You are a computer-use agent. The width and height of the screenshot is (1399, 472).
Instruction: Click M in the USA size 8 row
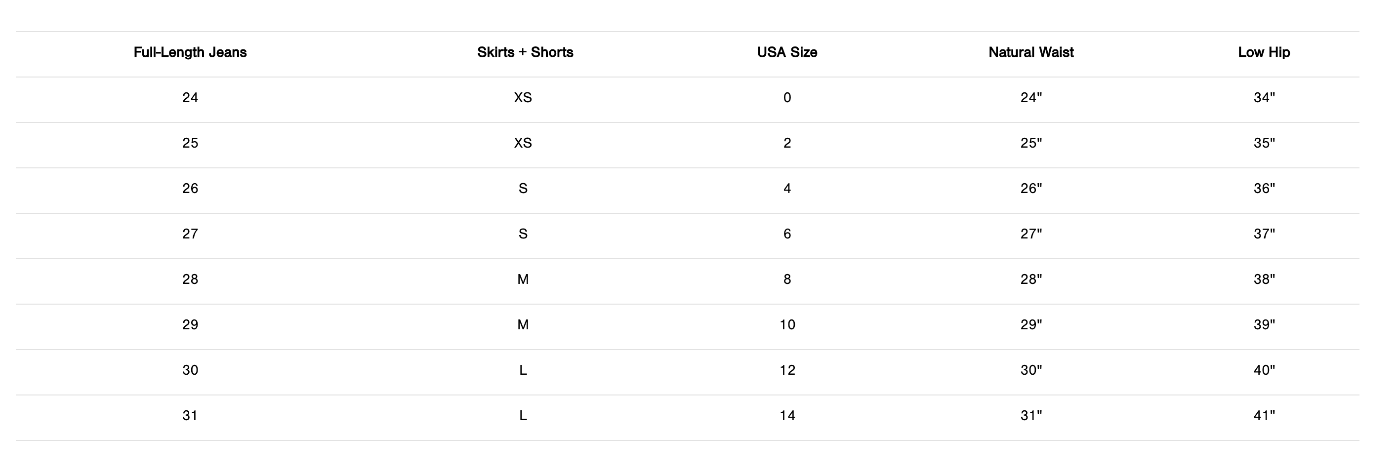click(x=523, y=279)
